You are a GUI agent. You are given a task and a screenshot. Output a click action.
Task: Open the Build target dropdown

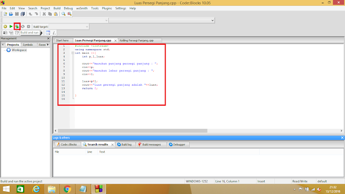click(x=87, y=26)
